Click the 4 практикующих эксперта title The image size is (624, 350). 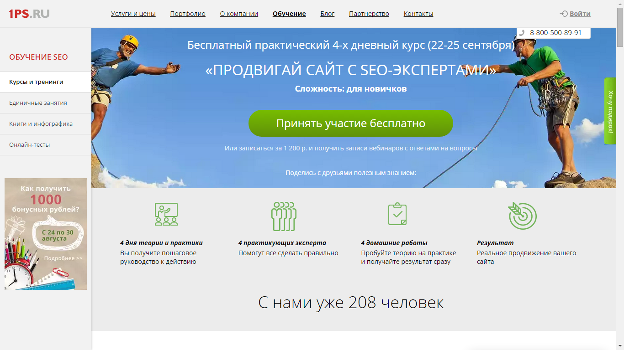(x=282, y=243)
